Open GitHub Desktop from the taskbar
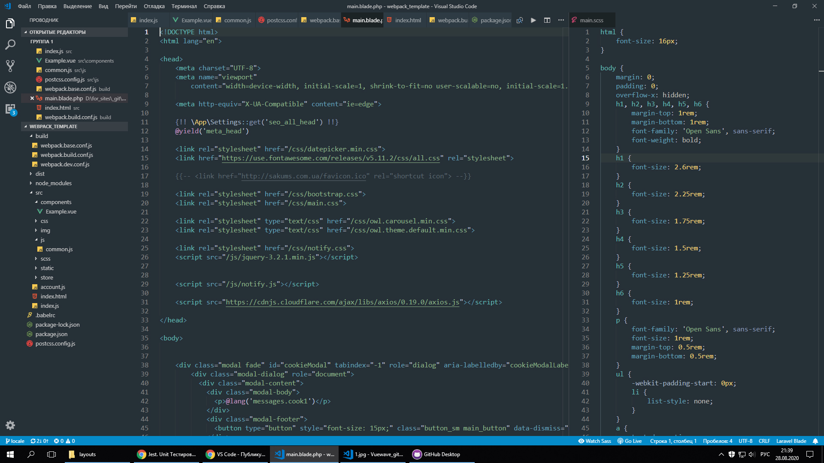Screen dimensions: 824x463 (437, 454)
